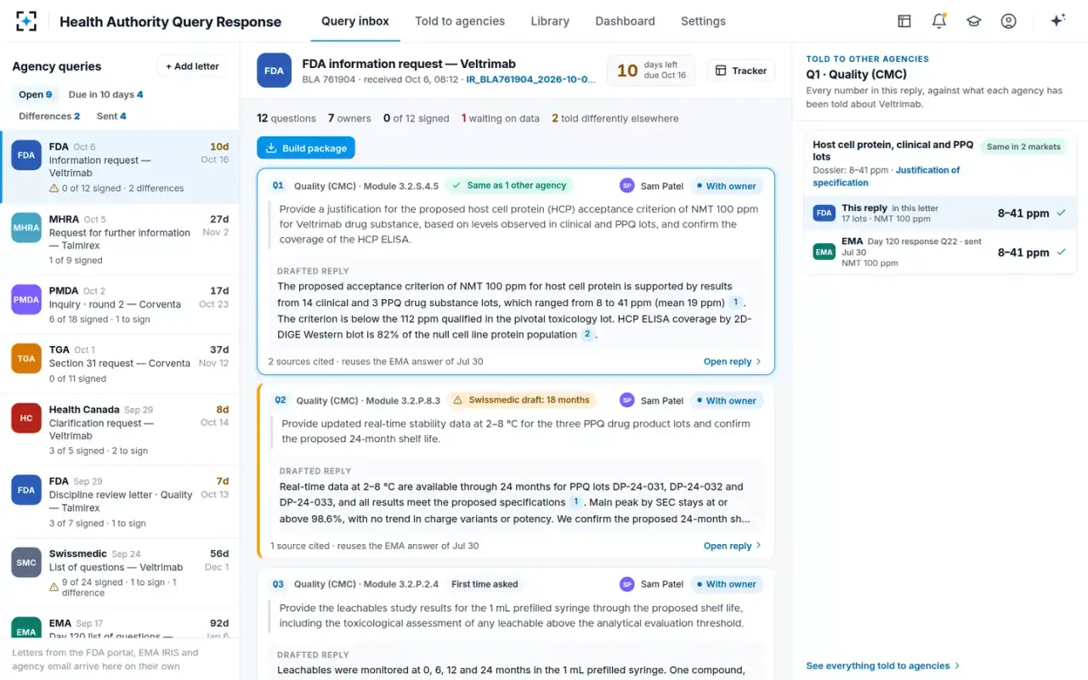The image size is (1088, 680).
Task: Select the FDA Information request Veltrimab letter
Action: (x=120, y=167)
